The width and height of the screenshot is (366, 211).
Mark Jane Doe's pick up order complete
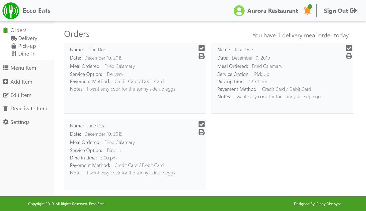349,48
